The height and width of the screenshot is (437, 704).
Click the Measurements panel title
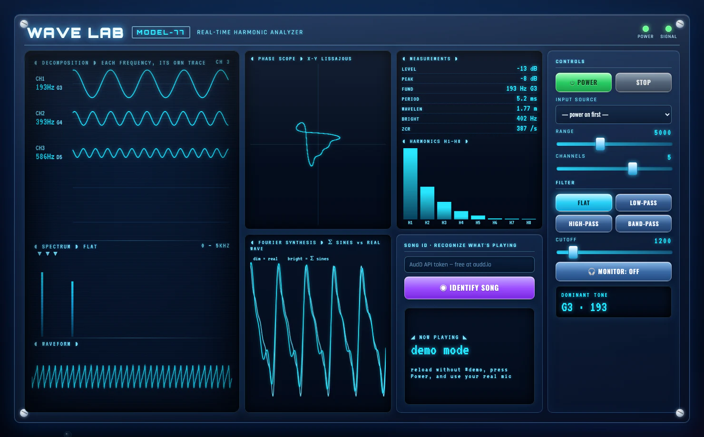point(430,59)
